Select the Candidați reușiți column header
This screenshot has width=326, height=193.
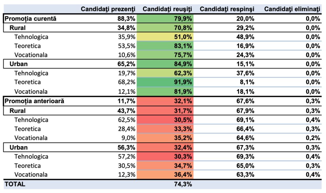(x=167, y=9)
